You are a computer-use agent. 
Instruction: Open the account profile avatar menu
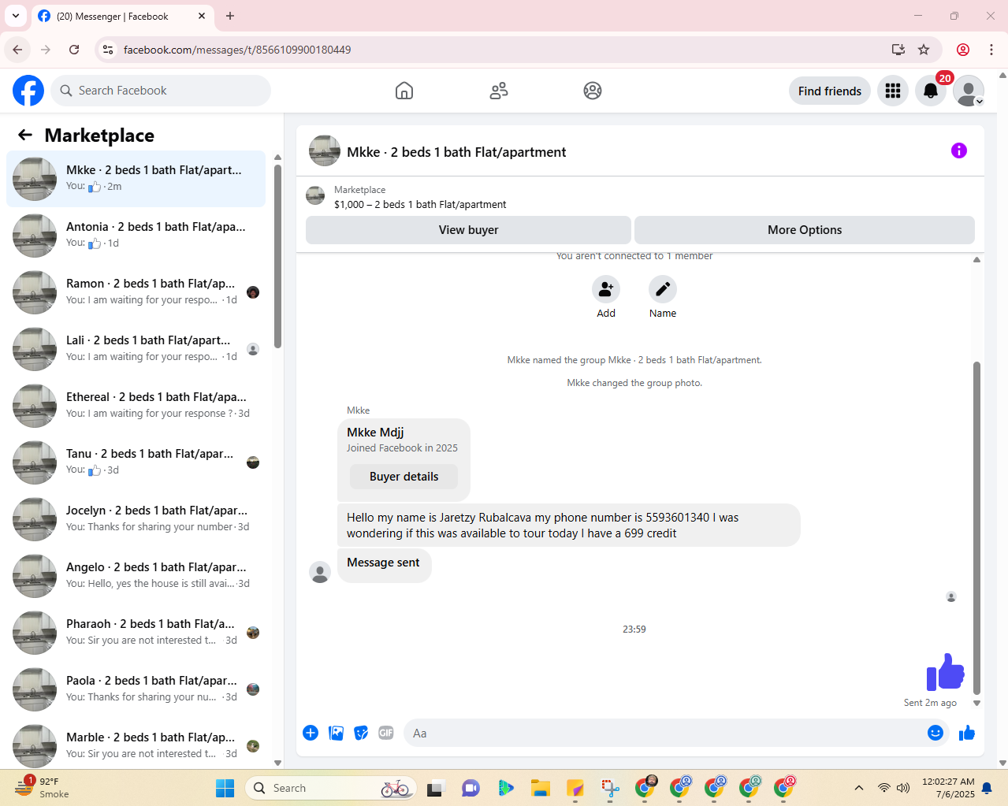coord(969,91)
